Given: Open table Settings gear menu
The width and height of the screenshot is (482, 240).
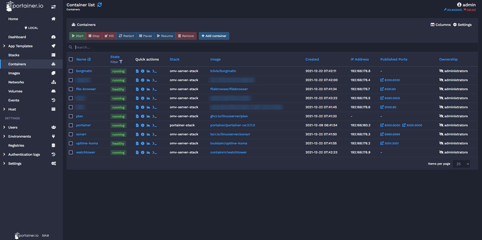Looking at the screenshot, I should point(462,25).
